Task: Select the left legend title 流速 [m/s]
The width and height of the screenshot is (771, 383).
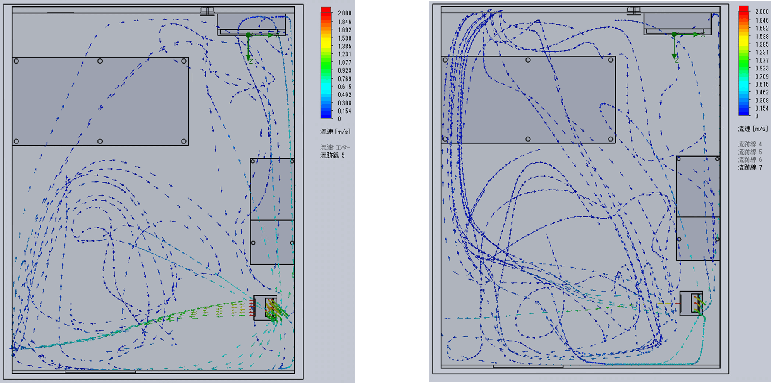Action: point(335,132)
